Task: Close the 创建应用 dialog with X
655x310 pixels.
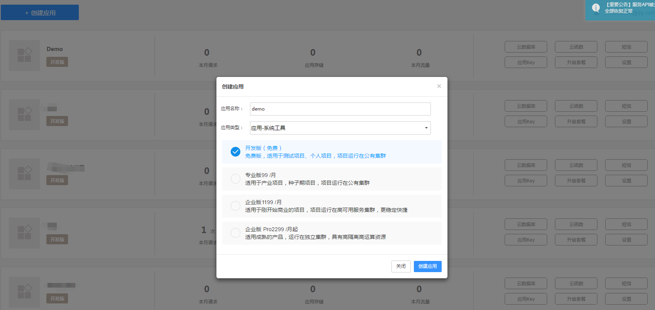Action: pyautogui.click(x=439, y=86)
